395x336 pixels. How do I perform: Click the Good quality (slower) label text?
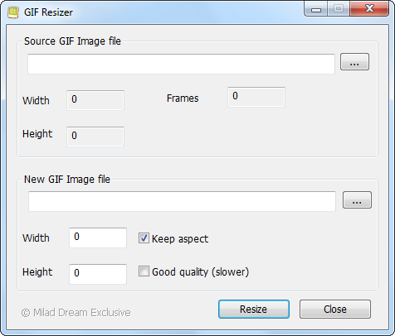click(201, 272)
